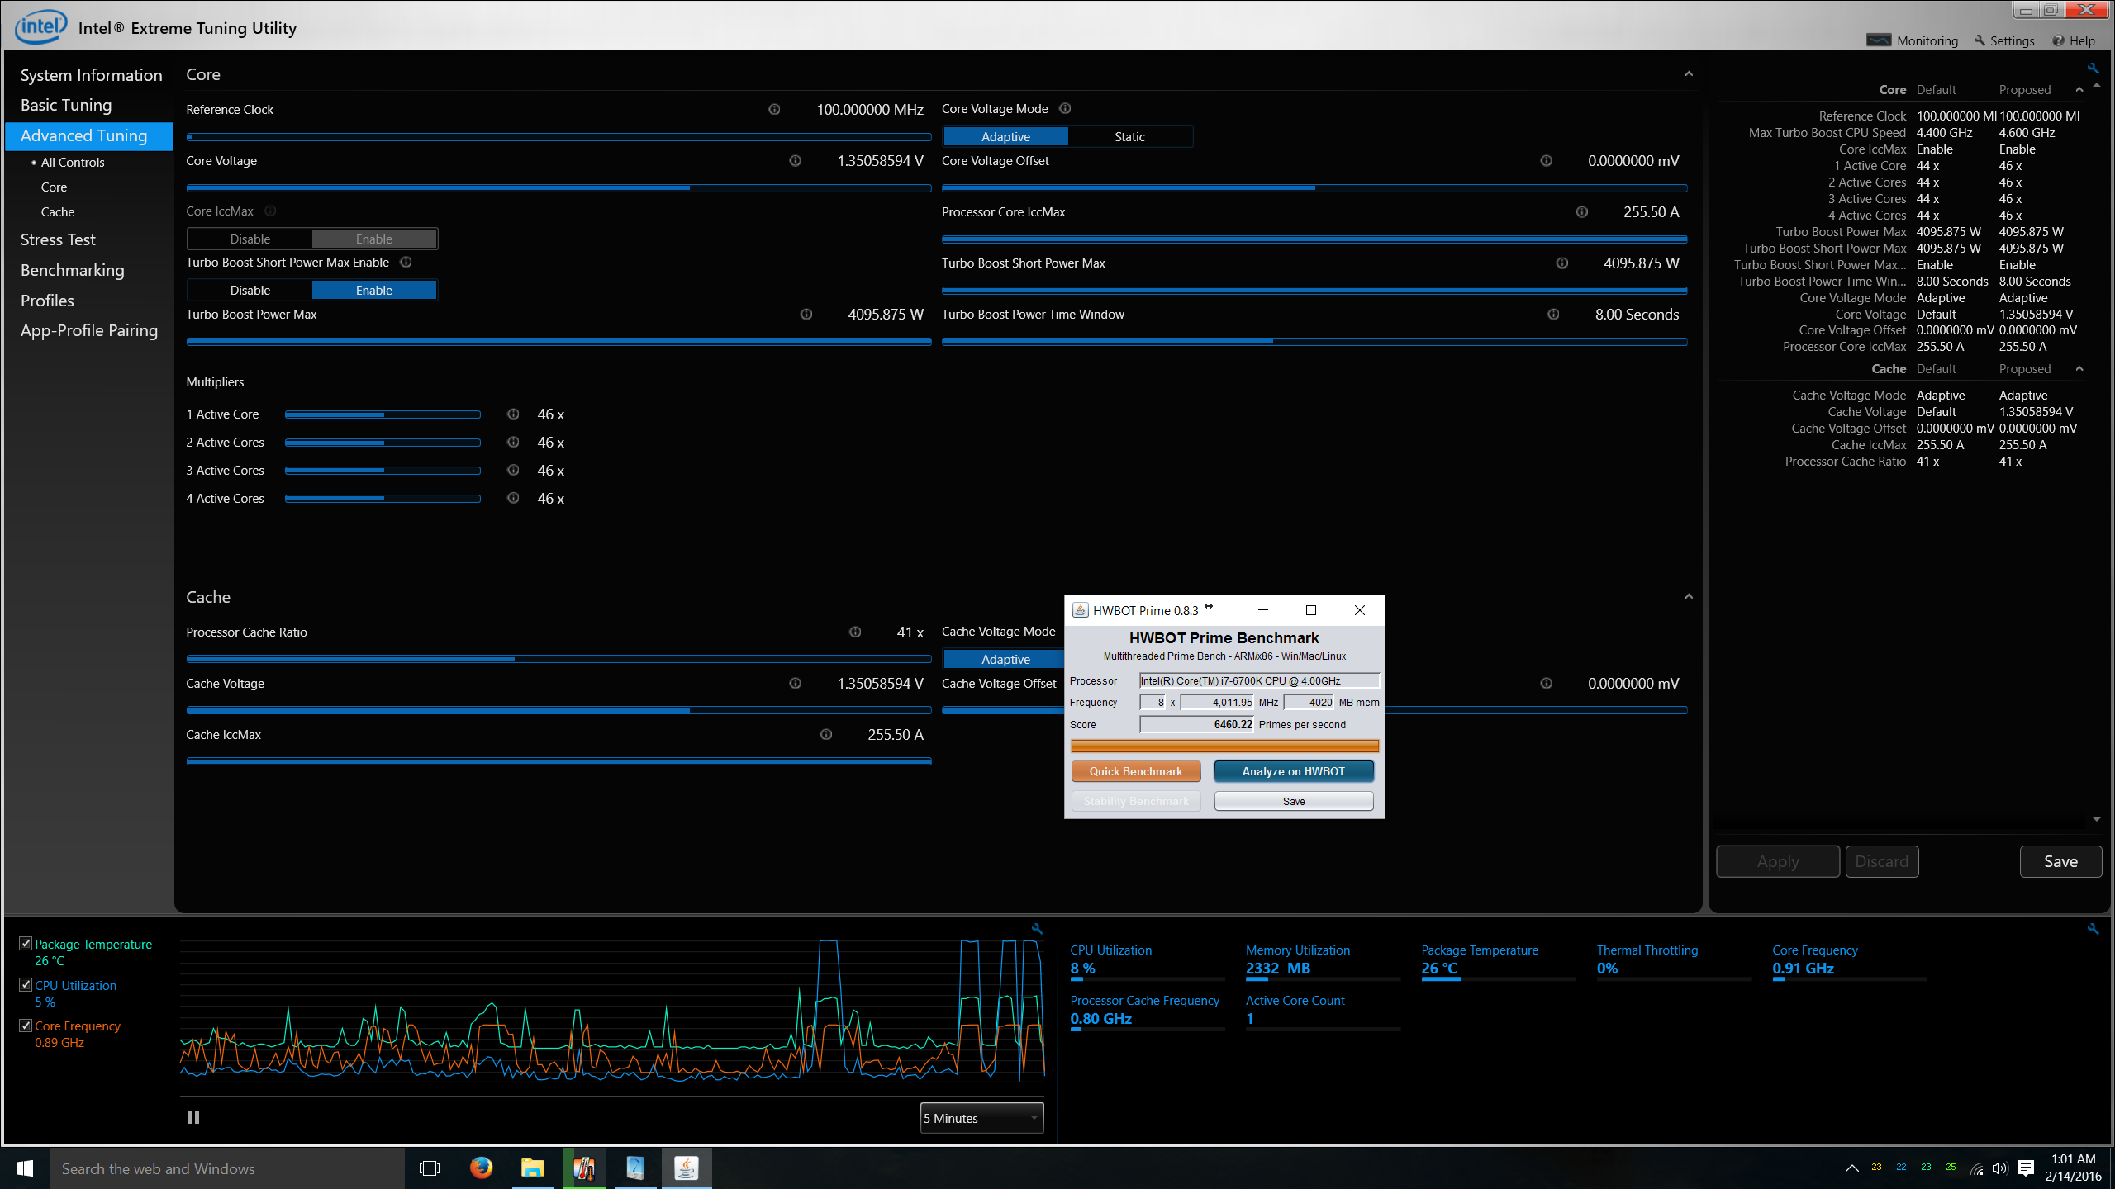Click Search the web and Windows box
The height and width of the screenshot is (1189, 2115).
pos(227,1168)
